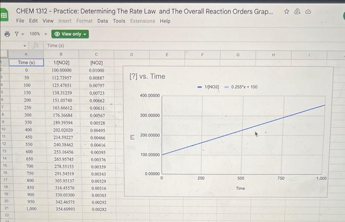Click the plotted trendline in the chart
The height and width of the screenshot is (222, 345).
243,130
